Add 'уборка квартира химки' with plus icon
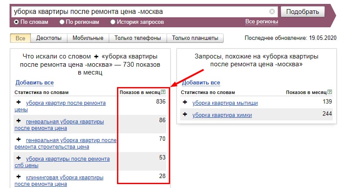 (x=185, y=114)
